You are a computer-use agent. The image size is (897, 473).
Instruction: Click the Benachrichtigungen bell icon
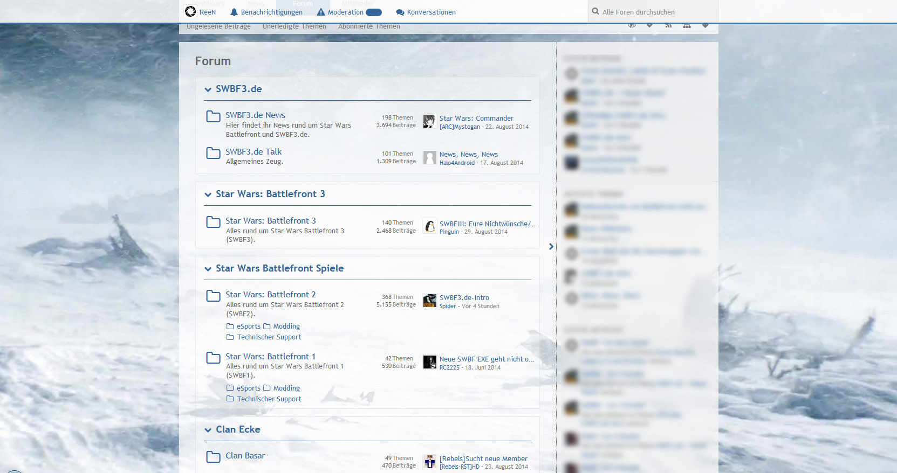234,12
